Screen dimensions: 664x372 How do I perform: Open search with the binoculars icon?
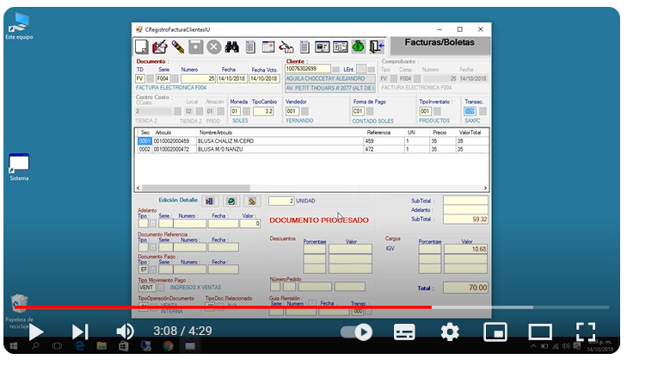231,46
